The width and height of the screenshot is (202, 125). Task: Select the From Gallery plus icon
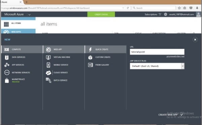pyautogui.click(x=90, y=65)
